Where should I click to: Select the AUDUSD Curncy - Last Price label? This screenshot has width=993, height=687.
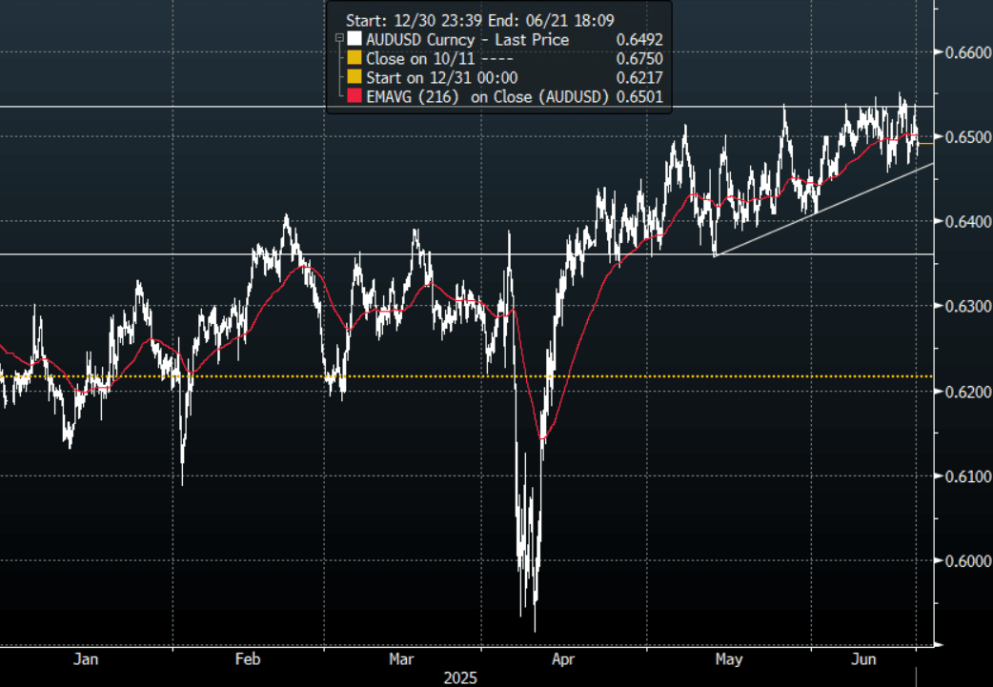[x=467, y=39]
